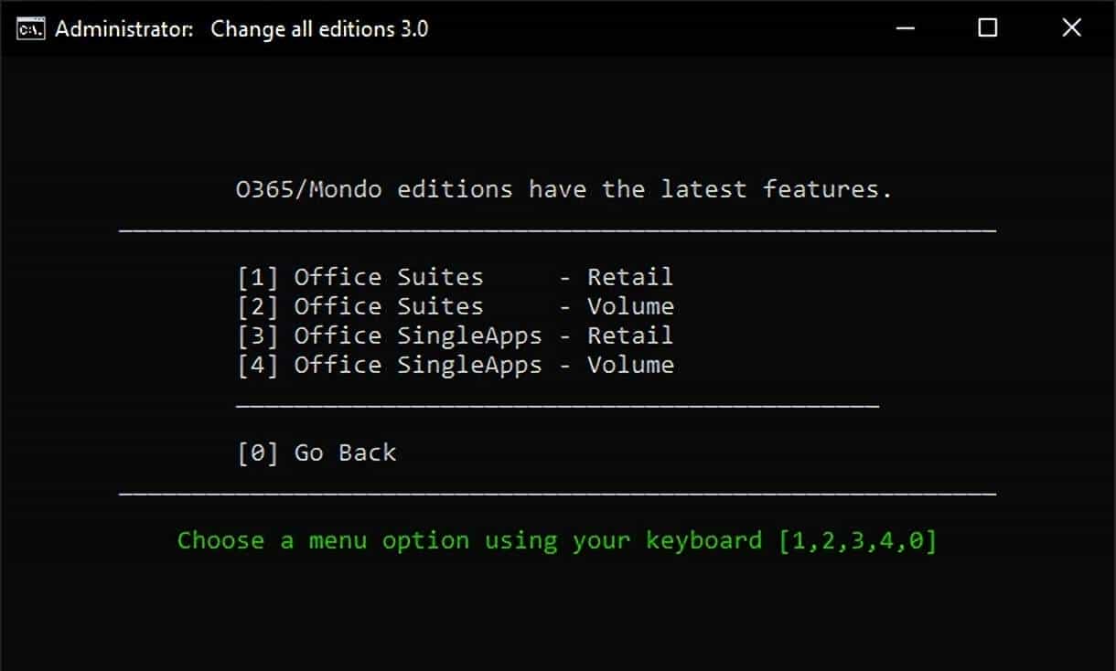The width and height of the screenshot is (1116, 671).
Task: Click the [1] bracket label
Action: (x=257, y=276)
